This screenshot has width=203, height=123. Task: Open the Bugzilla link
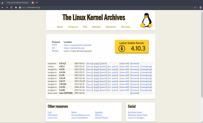pos(99,112)
